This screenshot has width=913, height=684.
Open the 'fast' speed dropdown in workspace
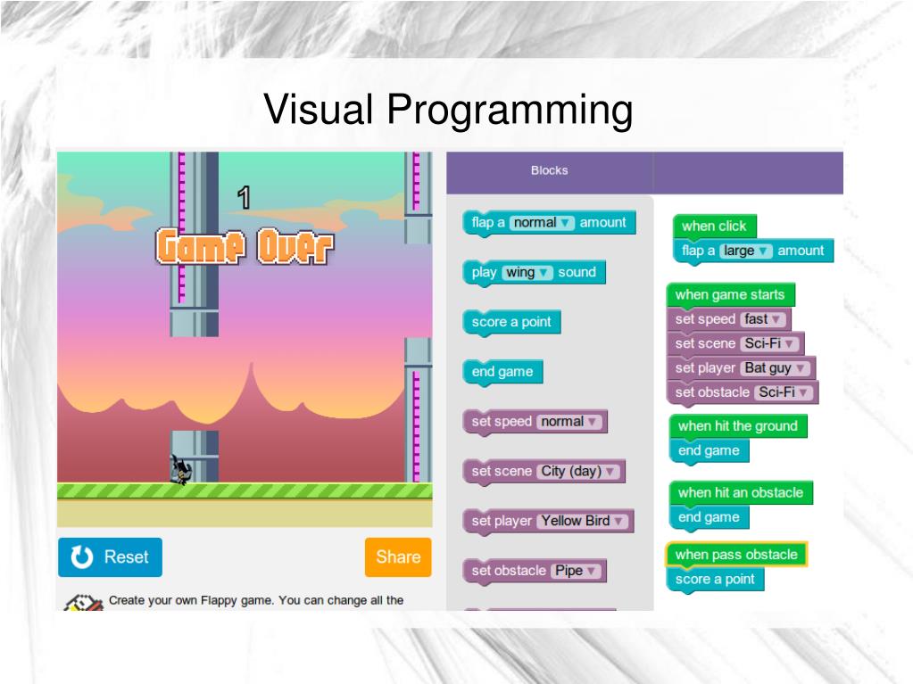[x=763, y=319]
